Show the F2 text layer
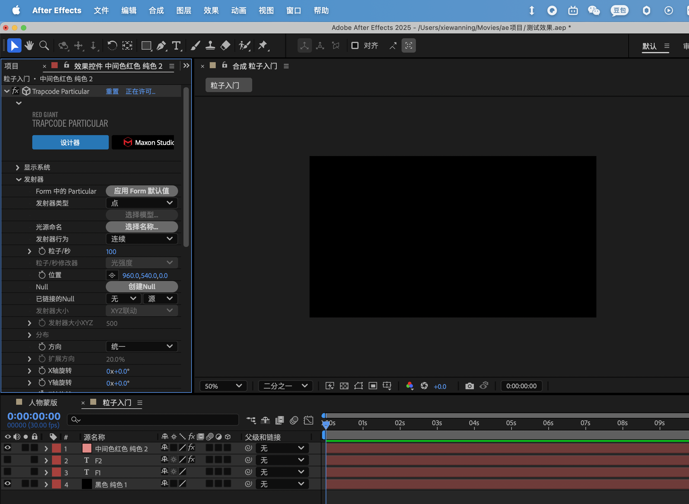Viewport: 689px width, 504px height. pos(8,459)
